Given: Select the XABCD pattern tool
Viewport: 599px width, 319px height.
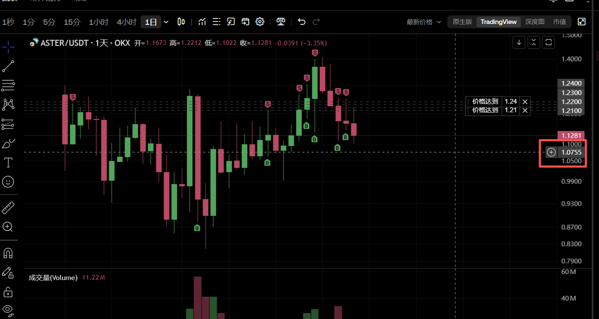Looking at the screenshot, I should [x=8, y=104].
